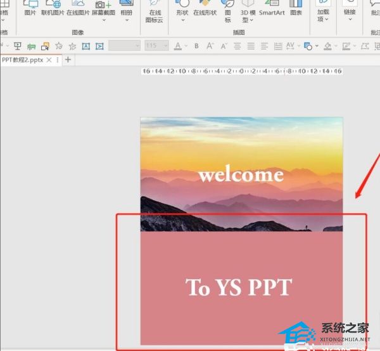
Task: Click the AV character spacing icon
Action: coord(290,46)
